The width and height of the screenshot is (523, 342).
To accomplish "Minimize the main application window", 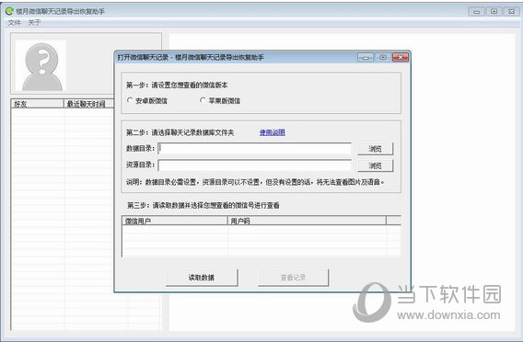I will (477, 11).
